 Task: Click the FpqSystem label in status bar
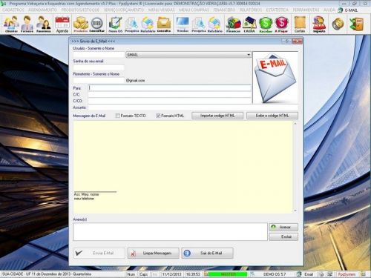click(x=347, y=274)
